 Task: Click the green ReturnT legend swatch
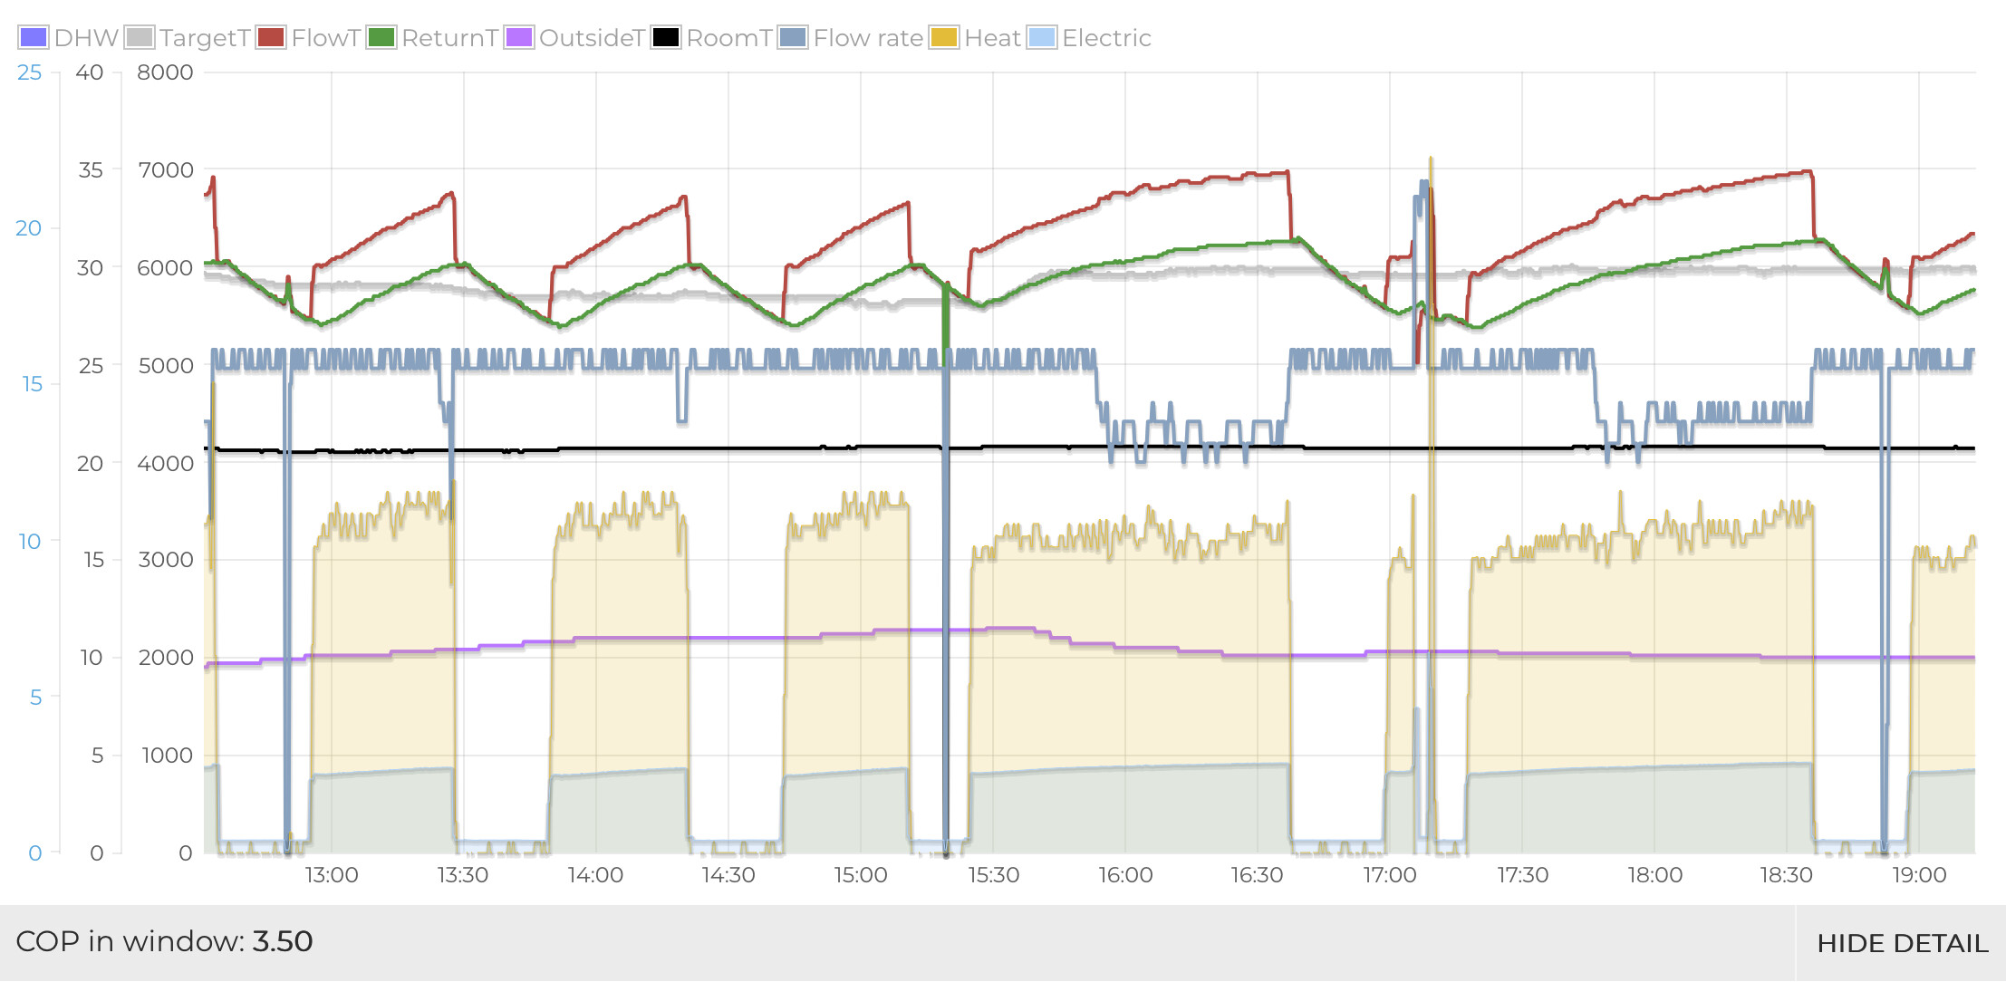point(381,38)
